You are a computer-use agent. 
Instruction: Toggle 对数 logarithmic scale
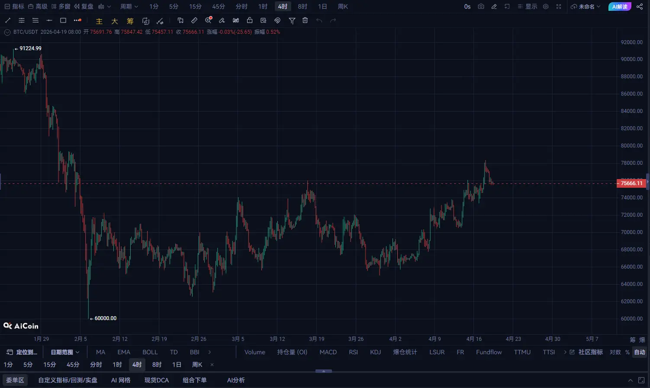[615, 352]
